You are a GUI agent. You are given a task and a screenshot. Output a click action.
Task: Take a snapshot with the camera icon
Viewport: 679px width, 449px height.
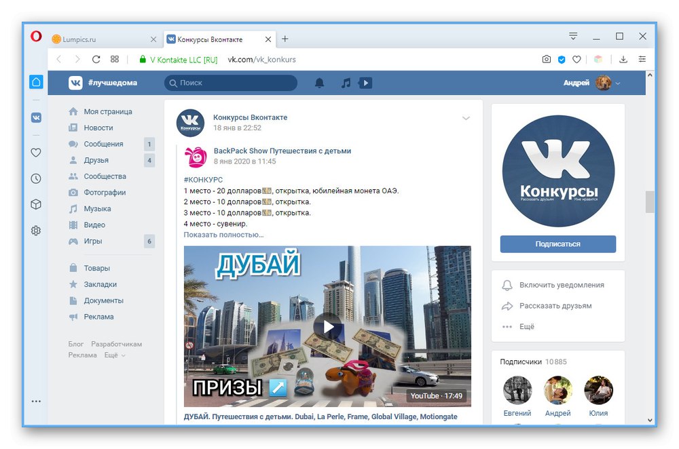point(547,59)
